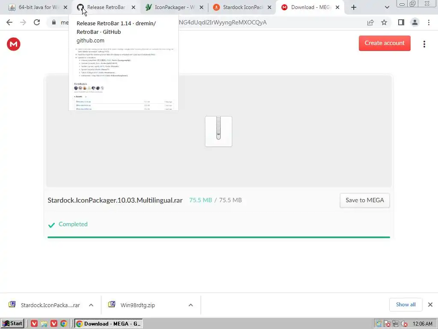Click the 75.5 MB downloaded size
Screen dimensions: 438x329
(201, 200)
